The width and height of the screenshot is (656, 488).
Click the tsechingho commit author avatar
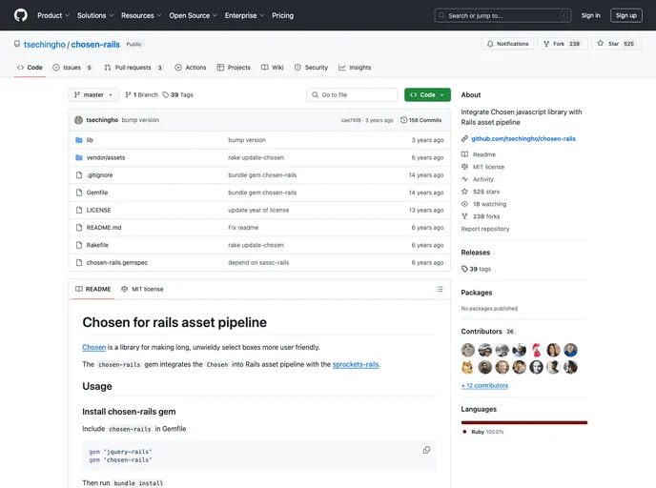(78, 120)
